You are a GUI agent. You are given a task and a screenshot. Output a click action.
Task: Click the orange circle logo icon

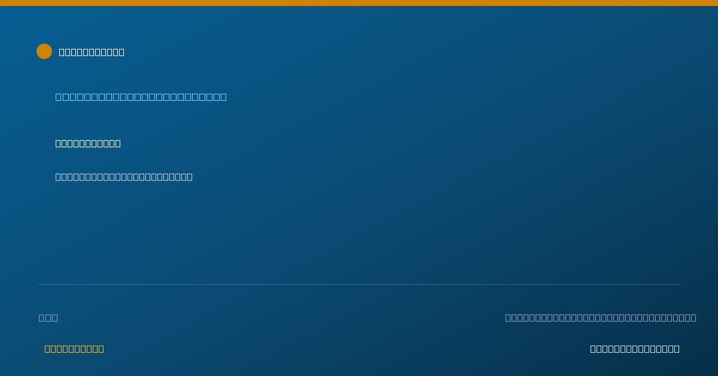click(x=44, y=51)
